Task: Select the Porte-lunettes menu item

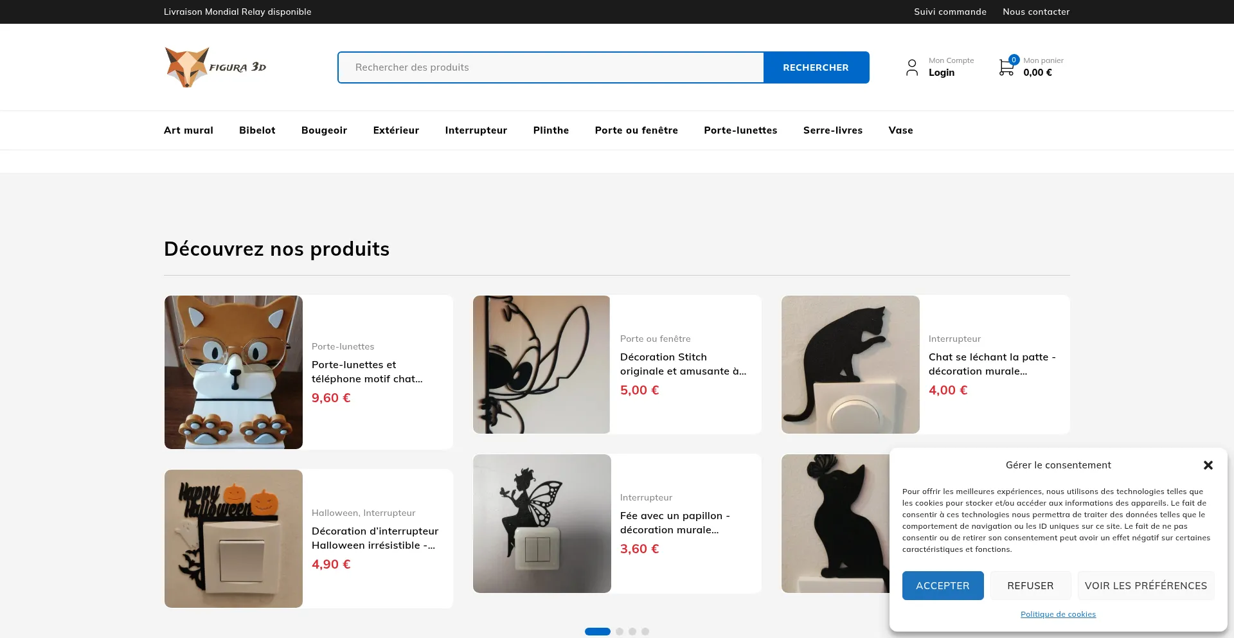Action: click(740, 130)
